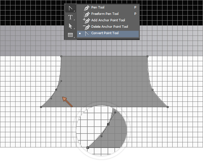Select the middle anchor on left curve
Viewport: 203px width, 164px height.
click(x=56, y=90)
